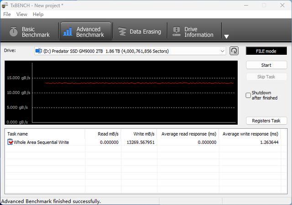
Task: Open the Drive Information tab
Action: tap(194, 32)
